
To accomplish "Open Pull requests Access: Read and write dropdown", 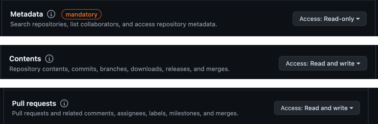I will 317,108.
